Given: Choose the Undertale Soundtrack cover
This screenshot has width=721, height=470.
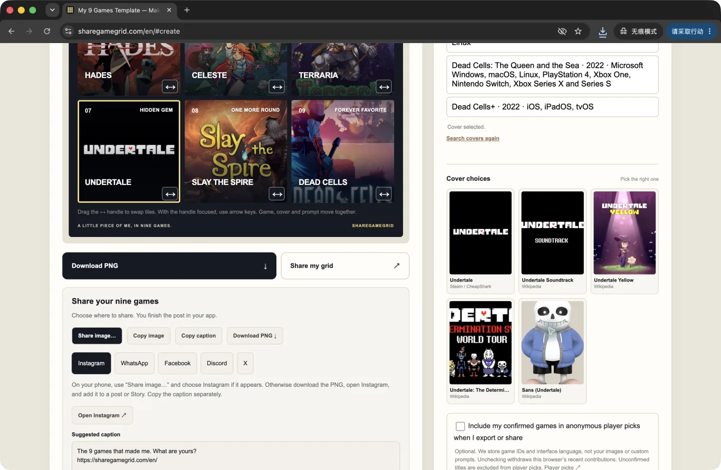Looking at the screenshot, I should click(x=553, y=241).
